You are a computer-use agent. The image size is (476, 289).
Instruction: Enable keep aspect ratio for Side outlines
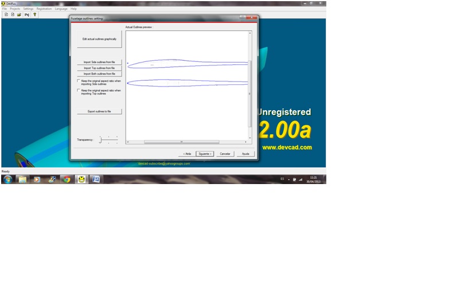[79, 81]
